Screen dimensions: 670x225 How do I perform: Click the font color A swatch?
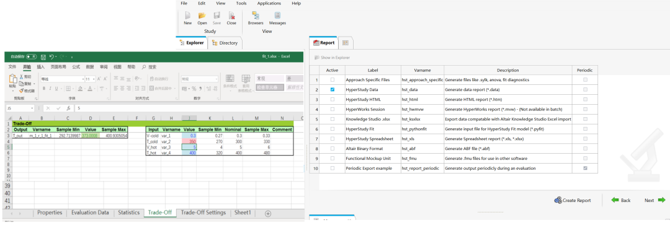pyautogui.click(x=89, y=89)
